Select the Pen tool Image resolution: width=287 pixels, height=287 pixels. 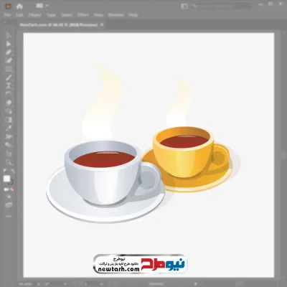pyautogui.click(x=9, y=52)
